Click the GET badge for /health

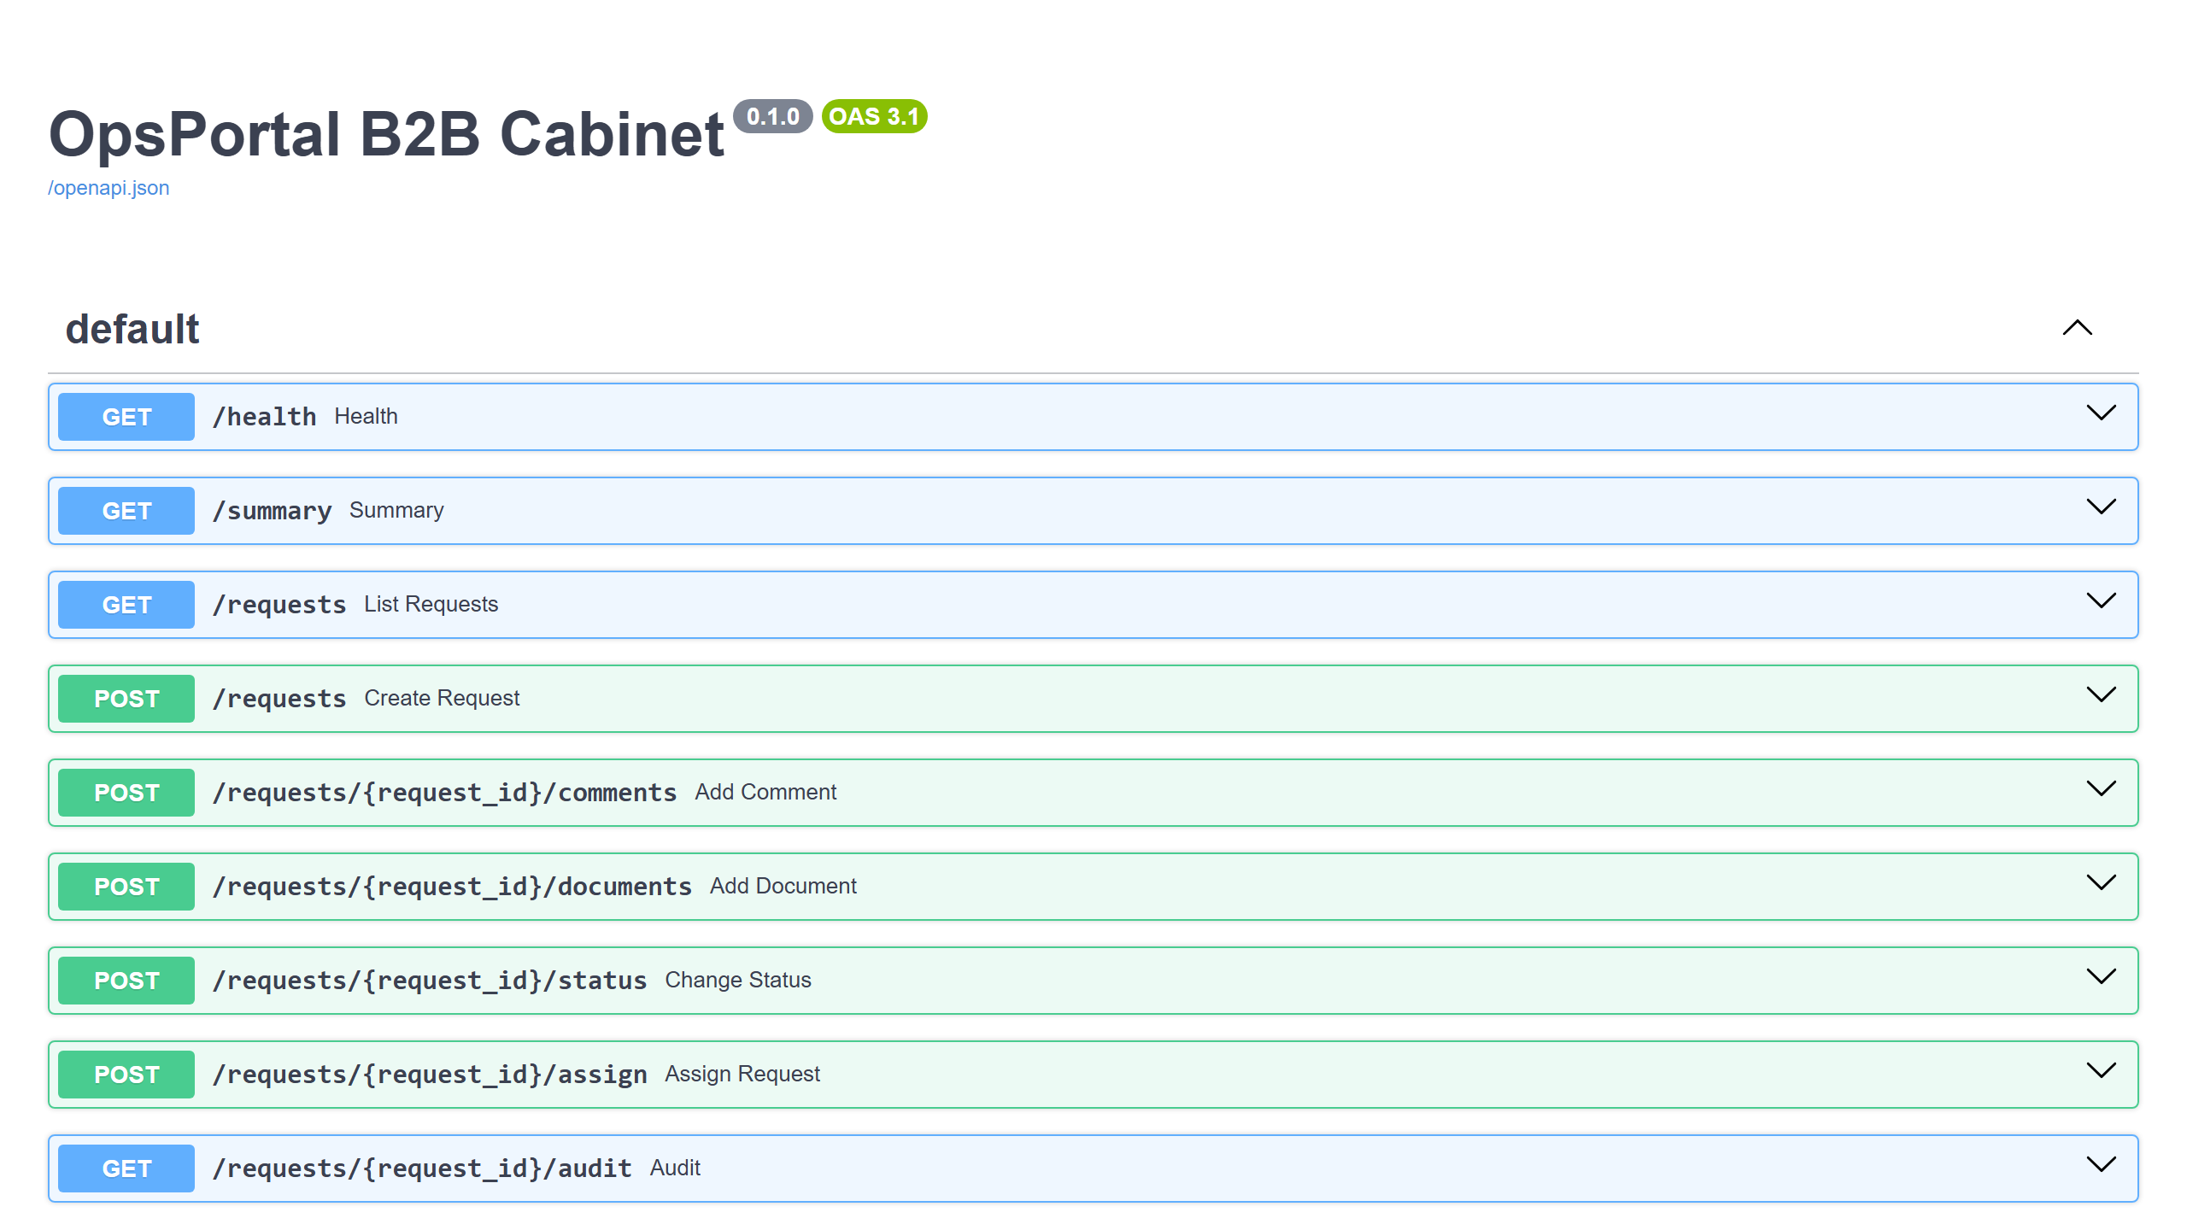125,416
